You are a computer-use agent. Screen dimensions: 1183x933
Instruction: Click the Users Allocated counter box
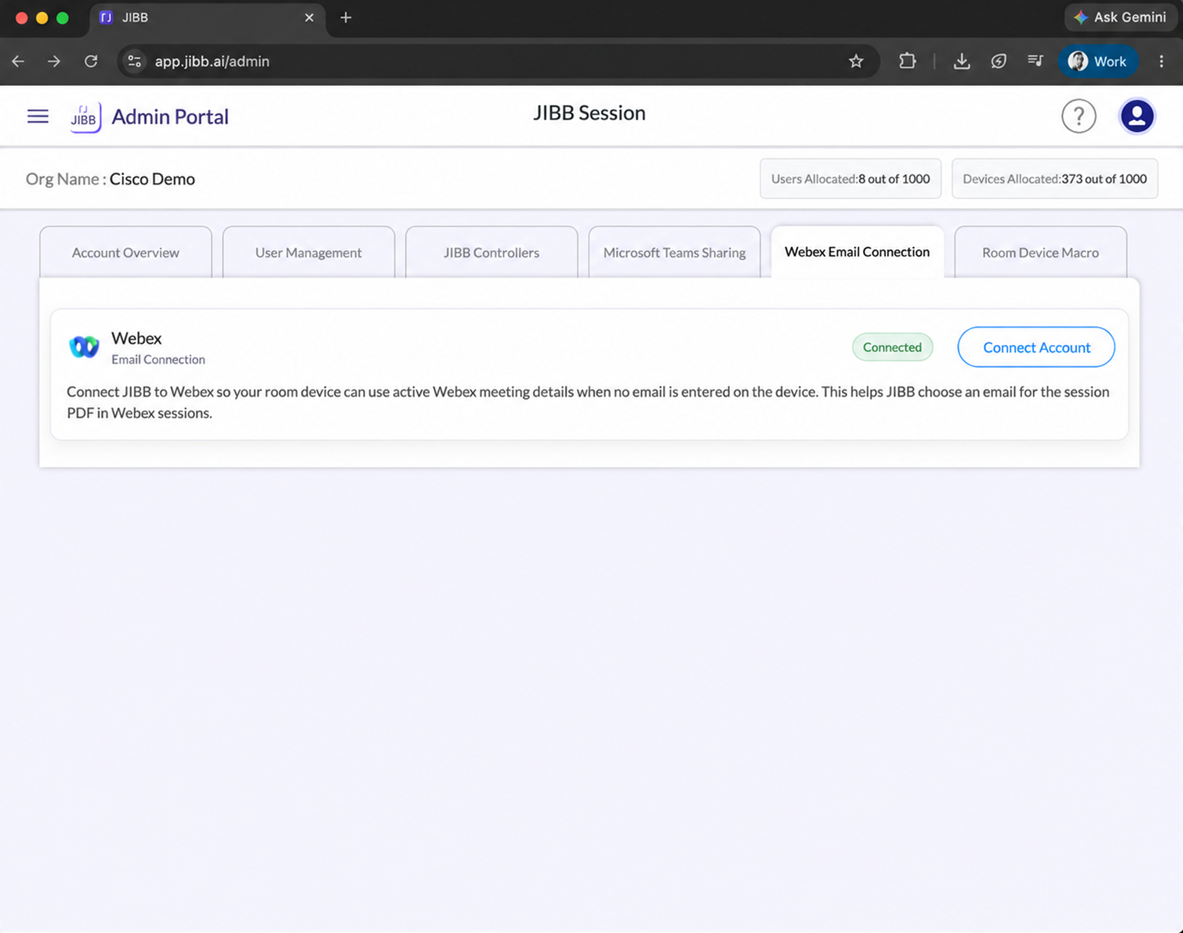click(850, 179)
